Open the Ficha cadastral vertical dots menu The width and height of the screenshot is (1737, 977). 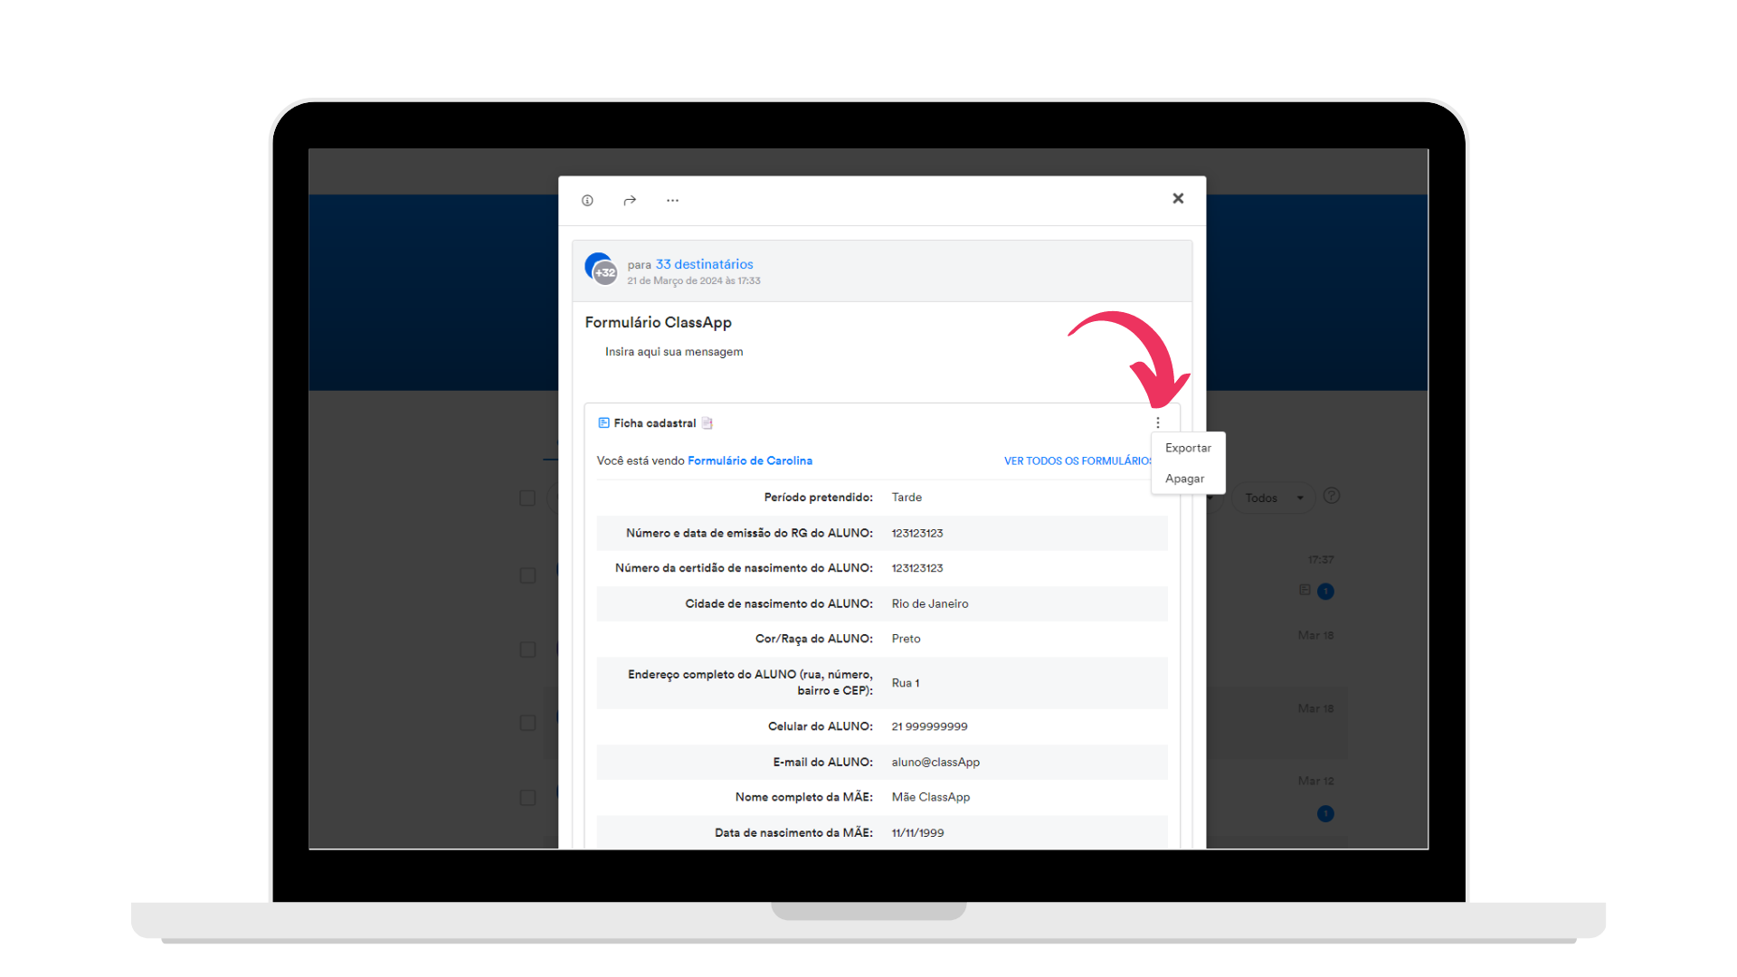click(1157, 422)
